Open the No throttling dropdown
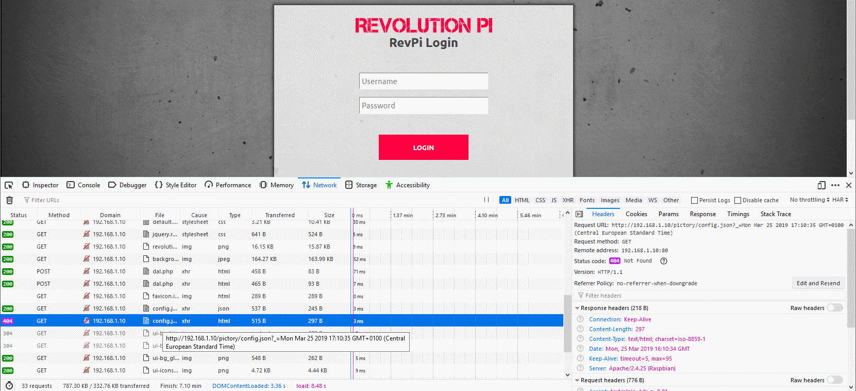This screenshot has width=856, height=391. tap(810, 200)
